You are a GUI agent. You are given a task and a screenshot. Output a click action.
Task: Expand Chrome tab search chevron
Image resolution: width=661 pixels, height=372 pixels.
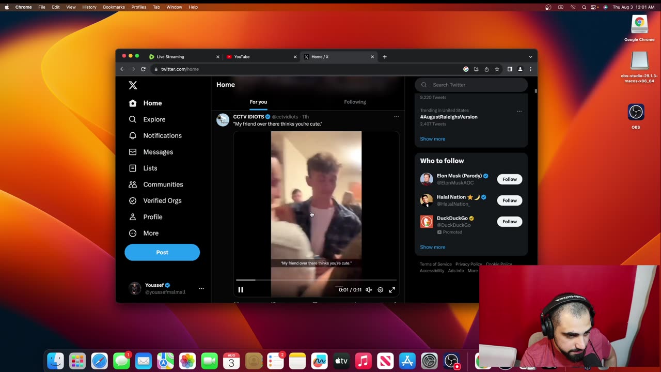coord(530,57)
